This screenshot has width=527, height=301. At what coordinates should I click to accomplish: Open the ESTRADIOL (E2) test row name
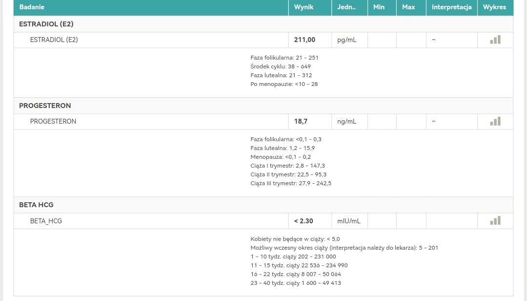(x=54, y=40)
